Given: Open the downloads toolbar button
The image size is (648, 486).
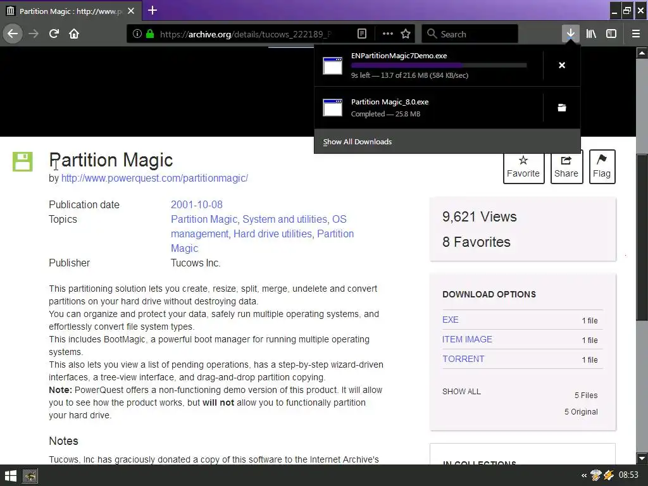Looking at the screenshot, I should (570, 34).
